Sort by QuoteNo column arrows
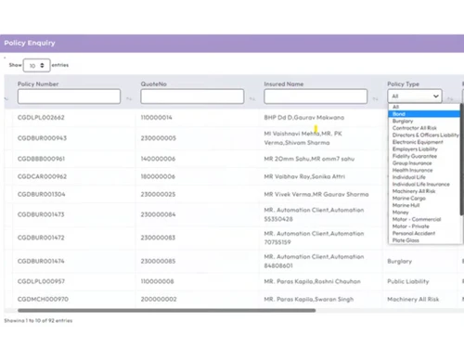 (252, 99)
